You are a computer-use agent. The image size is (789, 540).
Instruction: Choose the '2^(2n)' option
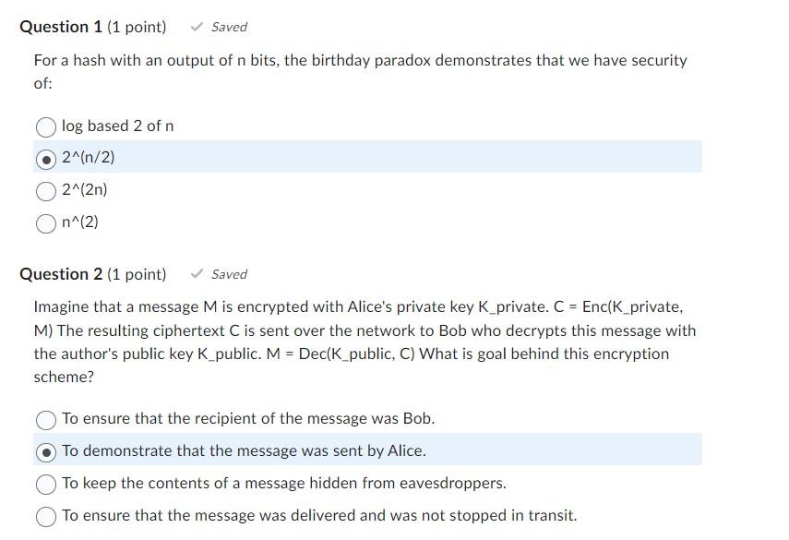pyautogui.click(x=45, y=190)
